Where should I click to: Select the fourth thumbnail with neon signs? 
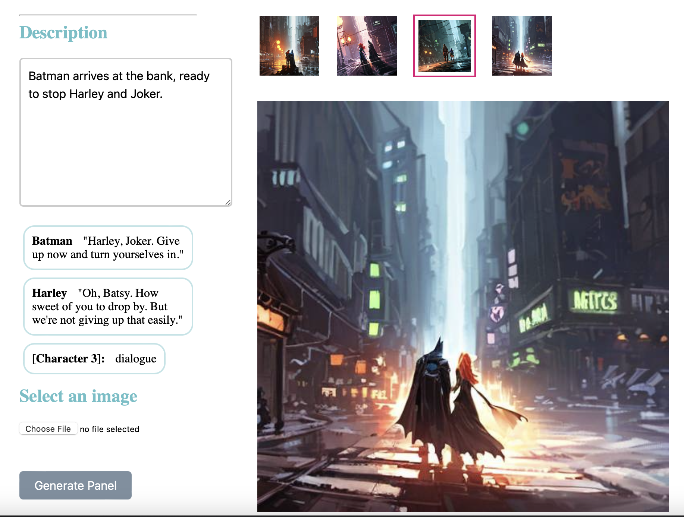[x=522, y=46]
